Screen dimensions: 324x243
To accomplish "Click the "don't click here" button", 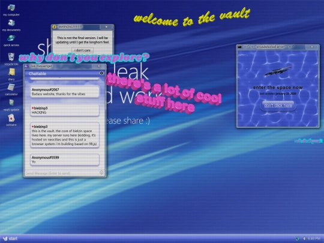I will (278, 106).
